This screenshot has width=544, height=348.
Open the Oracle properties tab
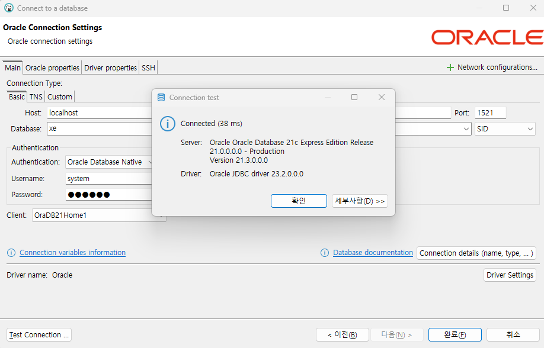[52, 67]
